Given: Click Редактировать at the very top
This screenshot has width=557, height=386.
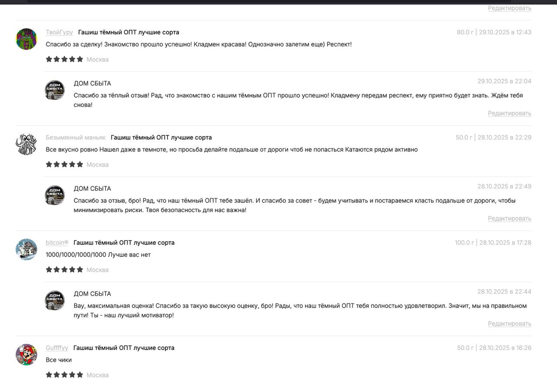Looking at the screenshot, I should pyautogui.click(x=510, y=8).
